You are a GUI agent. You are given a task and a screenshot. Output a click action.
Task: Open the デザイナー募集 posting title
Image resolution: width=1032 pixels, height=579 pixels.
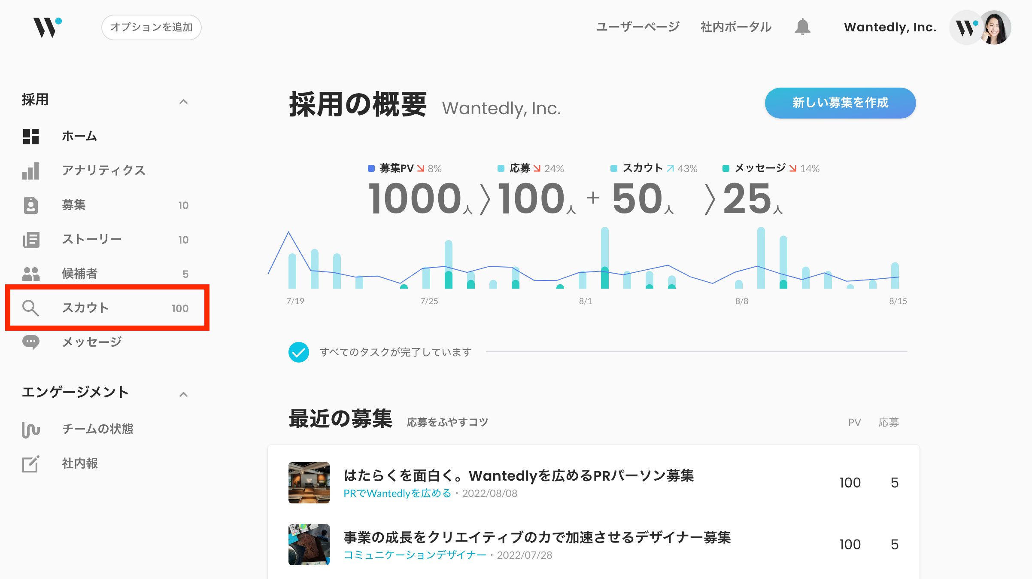tap(537, 538)
